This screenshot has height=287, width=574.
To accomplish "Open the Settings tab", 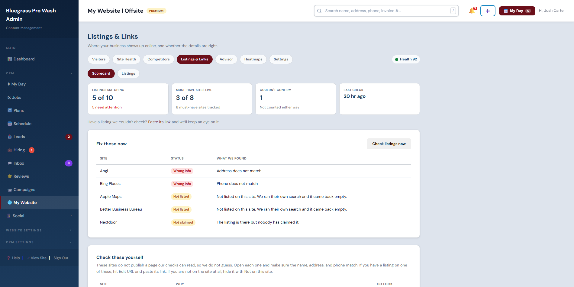I will [x=281, y=59].
